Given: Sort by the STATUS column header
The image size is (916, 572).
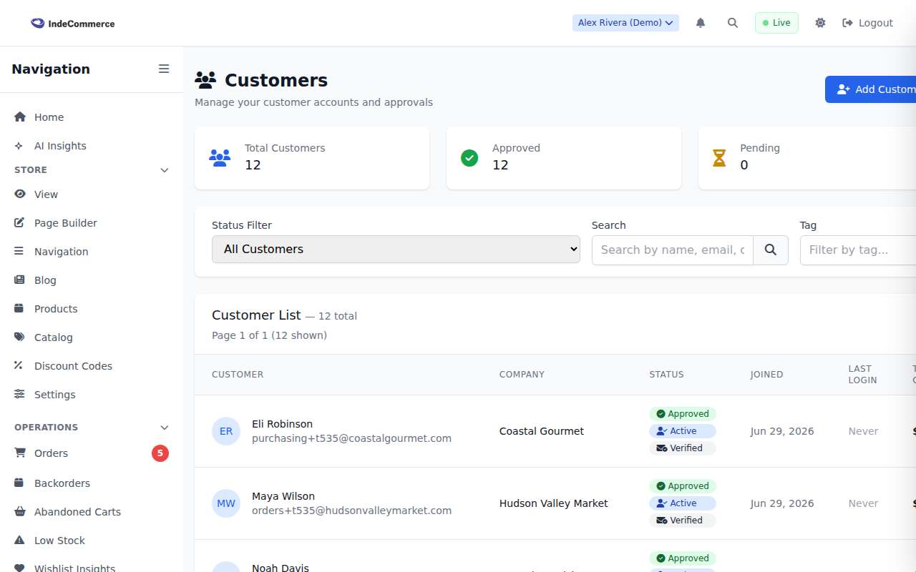Looking at the screenshot, I should click(x=666, y=375).
